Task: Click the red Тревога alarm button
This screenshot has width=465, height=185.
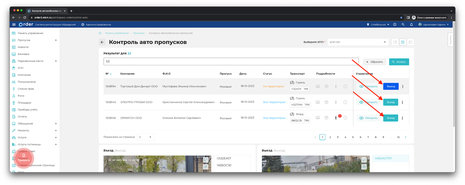Action: (x=24, y=158)
